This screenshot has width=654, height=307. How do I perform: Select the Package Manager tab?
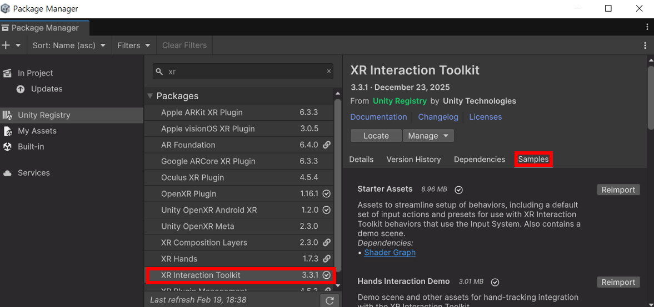(x=44, y=28)
